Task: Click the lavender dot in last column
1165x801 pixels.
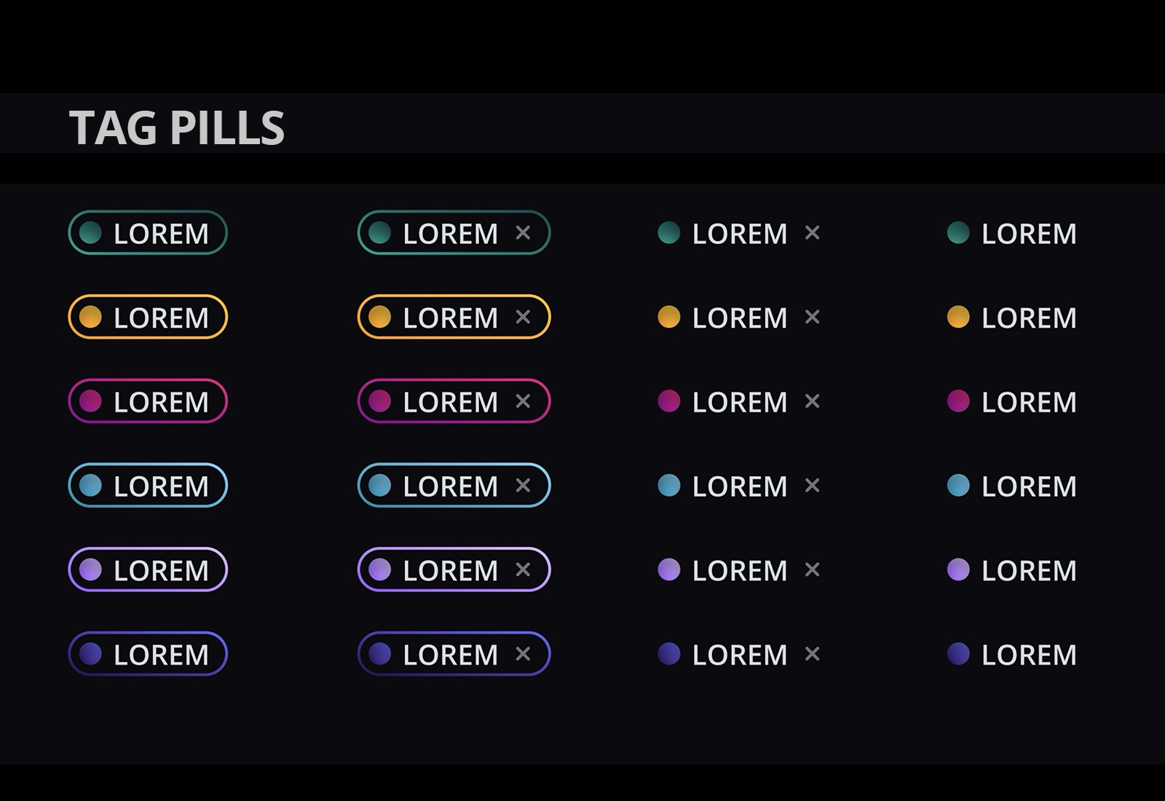Action: (x=958, y=569)
